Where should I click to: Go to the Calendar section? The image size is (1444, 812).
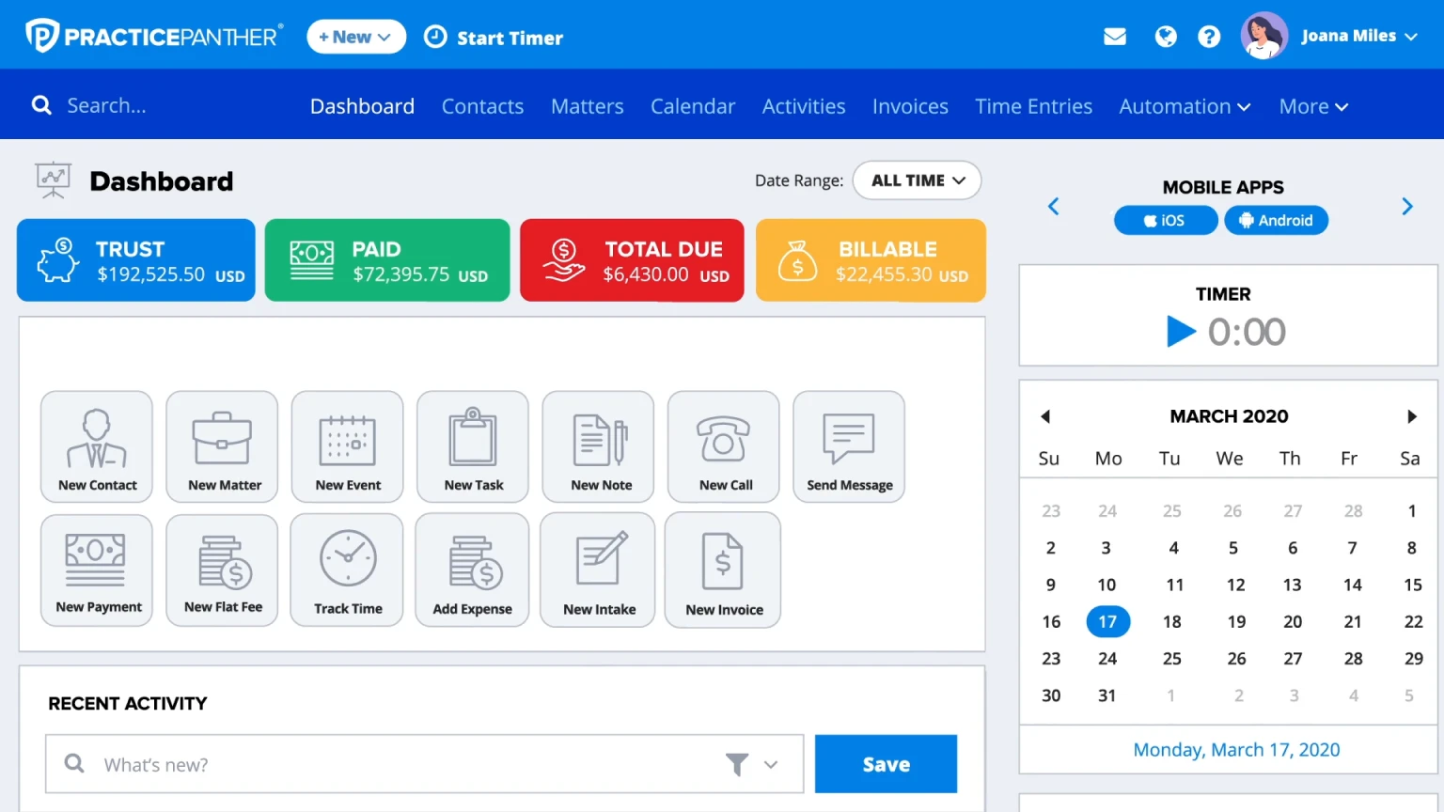click(693, 106)
